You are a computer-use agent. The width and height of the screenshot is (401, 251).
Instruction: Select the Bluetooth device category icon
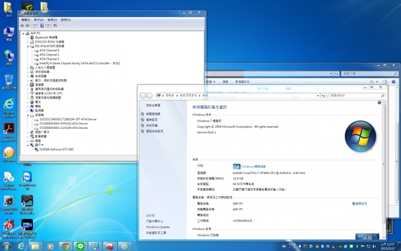(32, 37)
